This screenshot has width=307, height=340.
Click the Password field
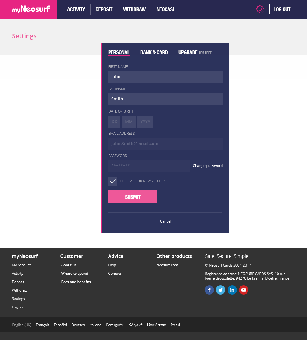coord(149,166)
